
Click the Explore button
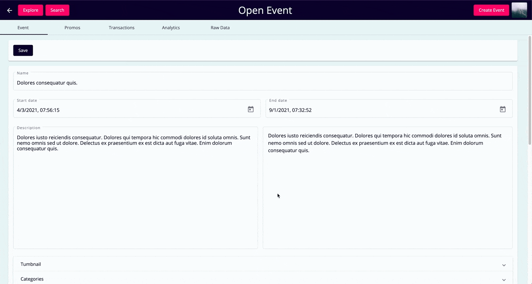pyautogui.click(x=30, y=10)
